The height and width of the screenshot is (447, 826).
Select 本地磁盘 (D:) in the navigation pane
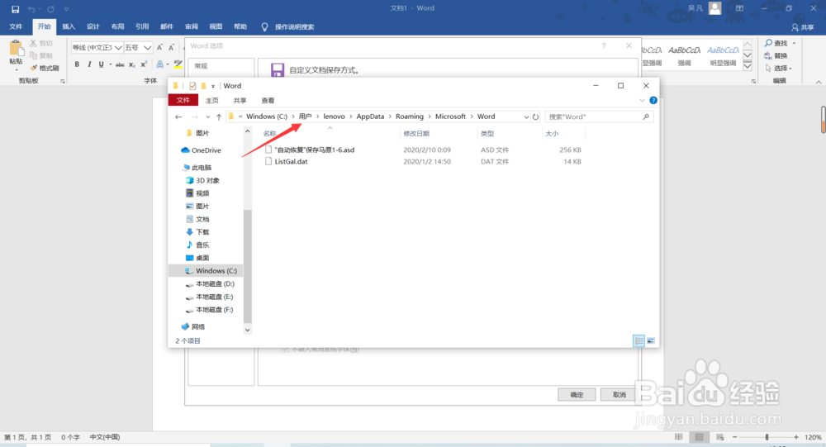pos(215,283)
